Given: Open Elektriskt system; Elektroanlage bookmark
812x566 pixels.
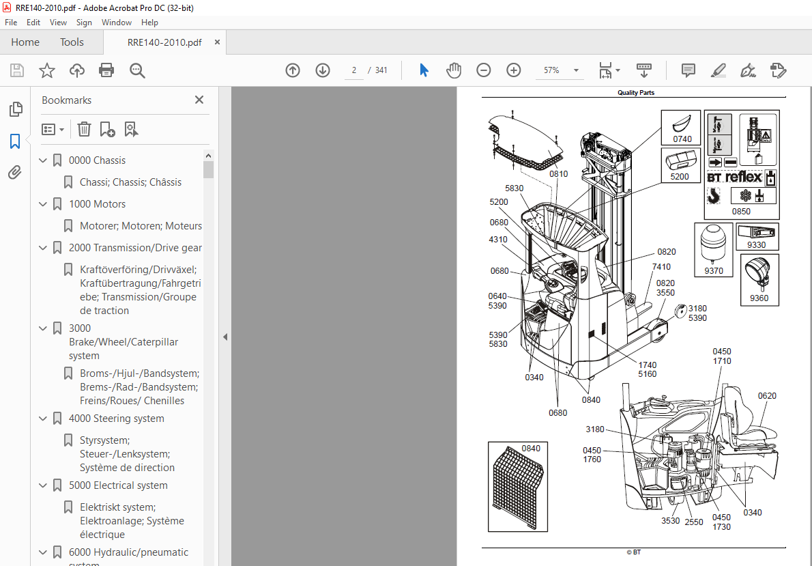Looking at the screenshot, I should [132, 520].
